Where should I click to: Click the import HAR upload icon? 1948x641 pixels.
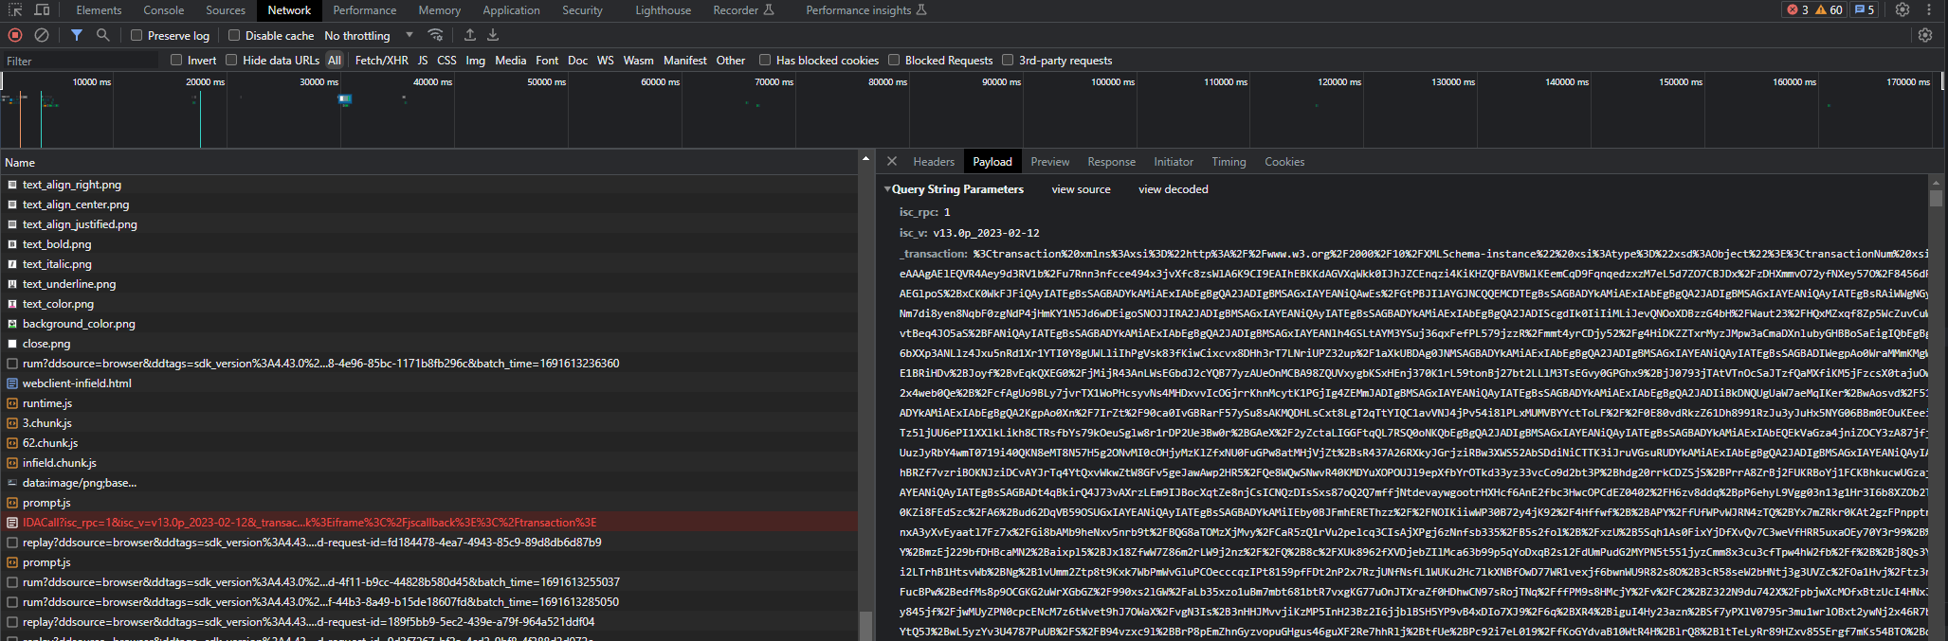[x=469, y=35]
